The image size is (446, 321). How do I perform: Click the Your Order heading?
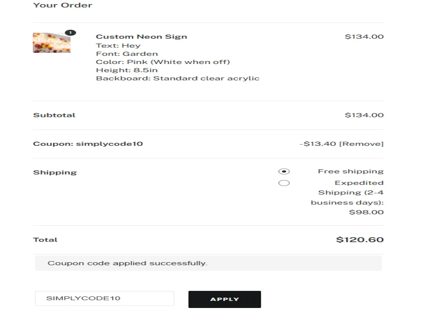[x=62, y=5]
